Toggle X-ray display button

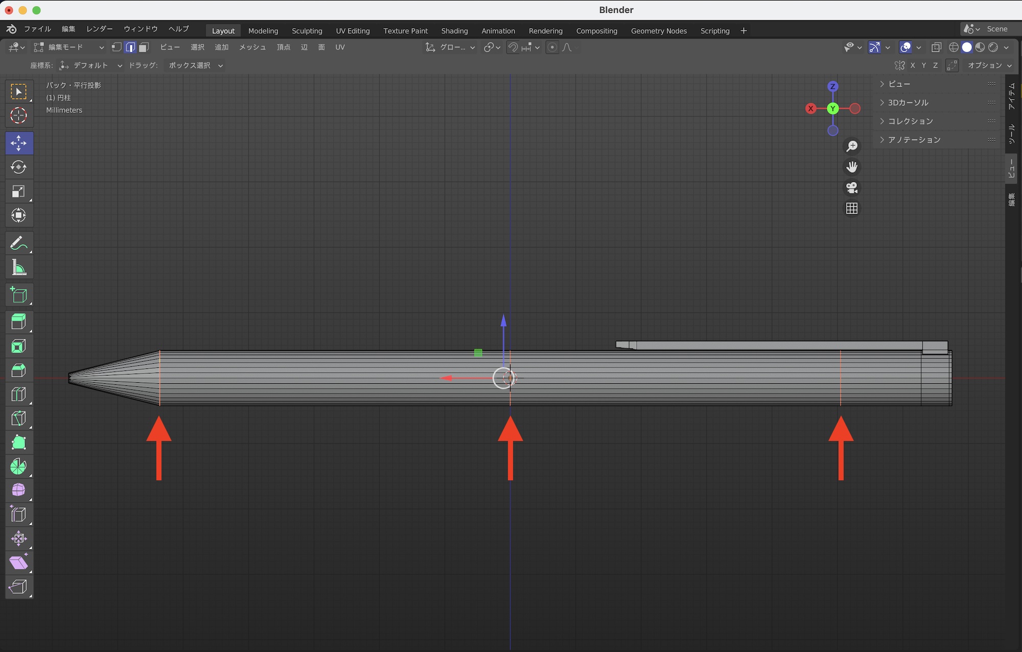tap(936, 48)
